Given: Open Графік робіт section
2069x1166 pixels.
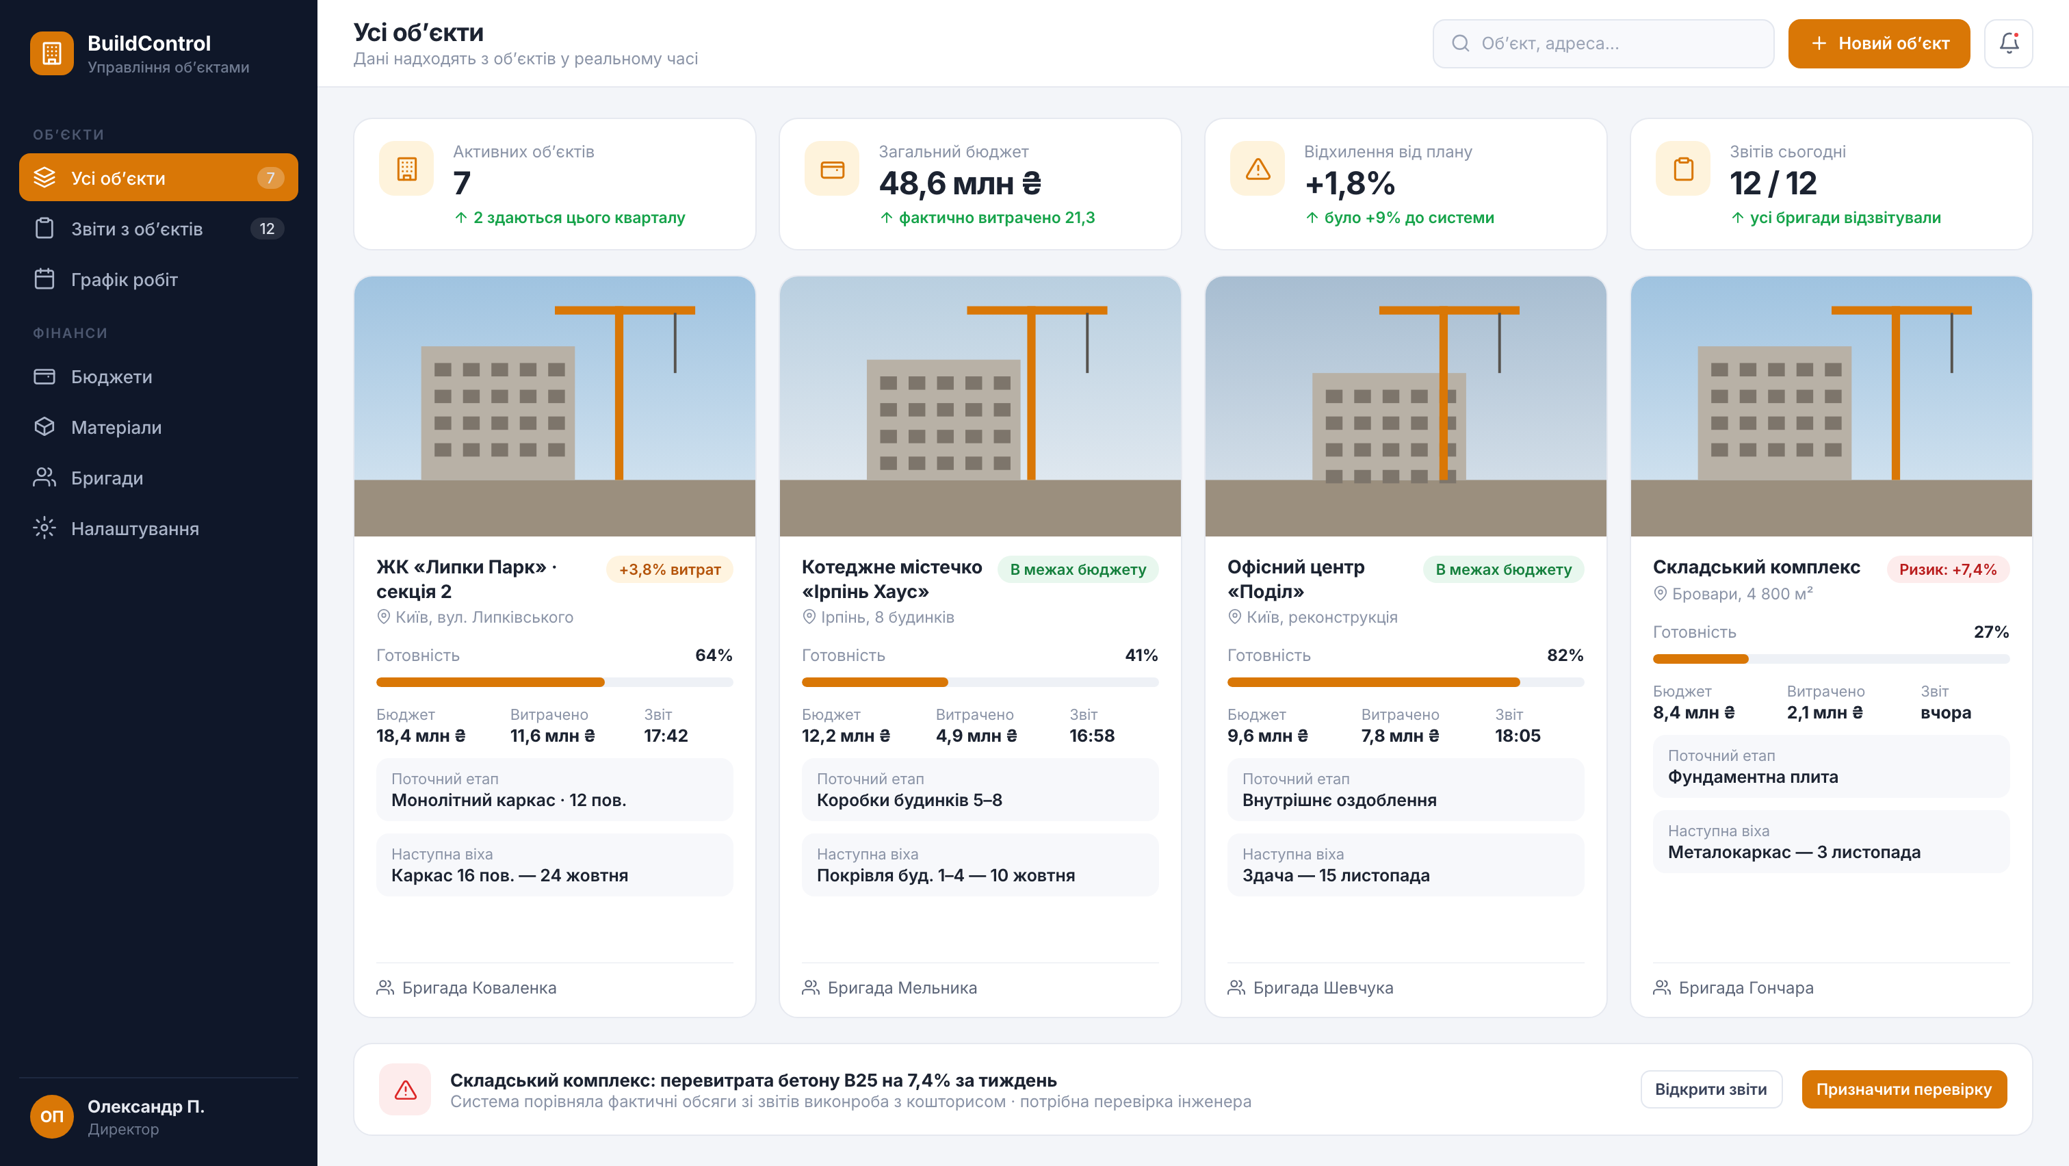Looking at the screenshot, I should (x=158, y=279).
